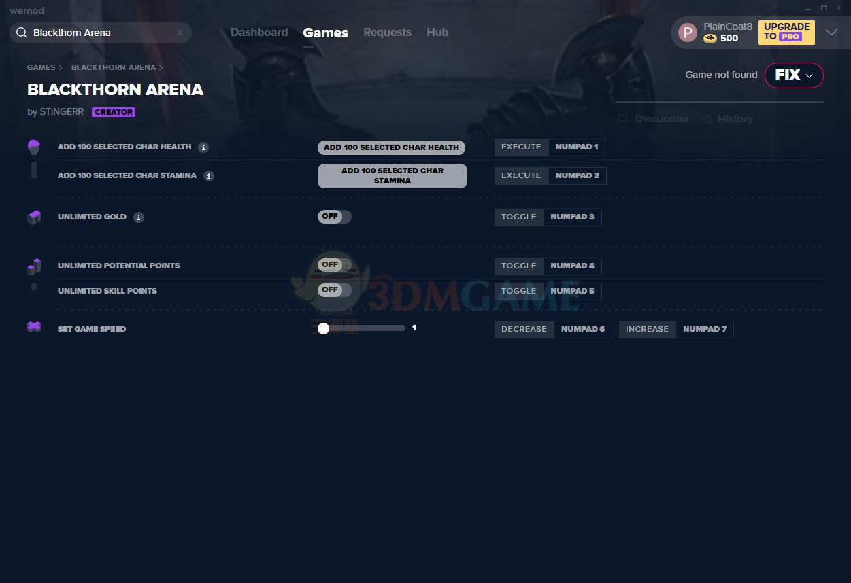
Task: Expand the account menu chevron
Action: tap(831, 33)
